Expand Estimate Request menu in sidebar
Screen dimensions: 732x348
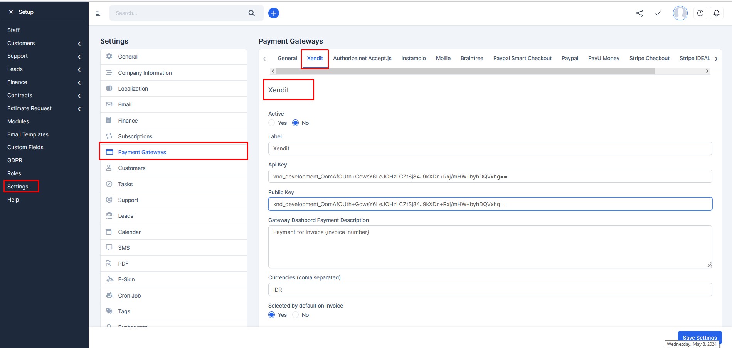[79, 109]
